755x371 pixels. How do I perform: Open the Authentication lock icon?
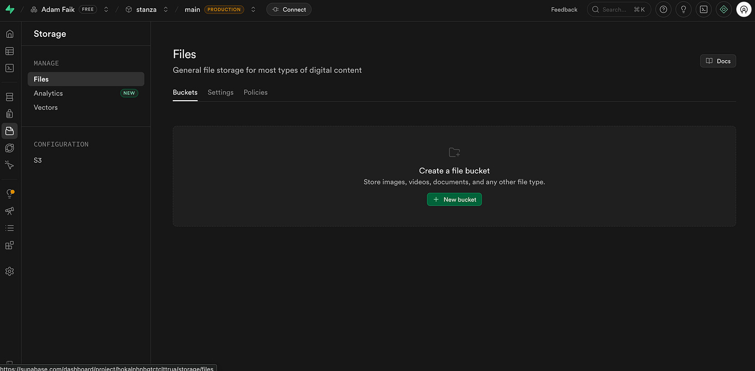(9, 114)
